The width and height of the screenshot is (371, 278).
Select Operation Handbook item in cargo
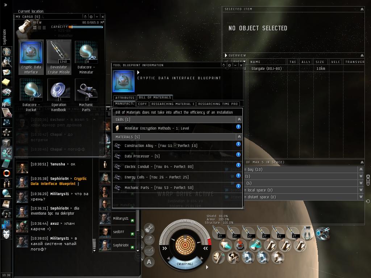pos(59,95)
